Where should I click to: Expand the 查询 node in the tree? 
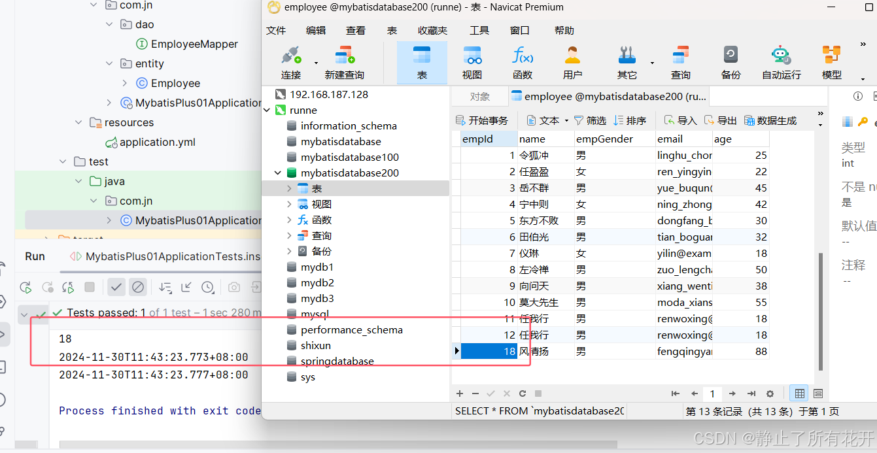(x=289, y=236)
